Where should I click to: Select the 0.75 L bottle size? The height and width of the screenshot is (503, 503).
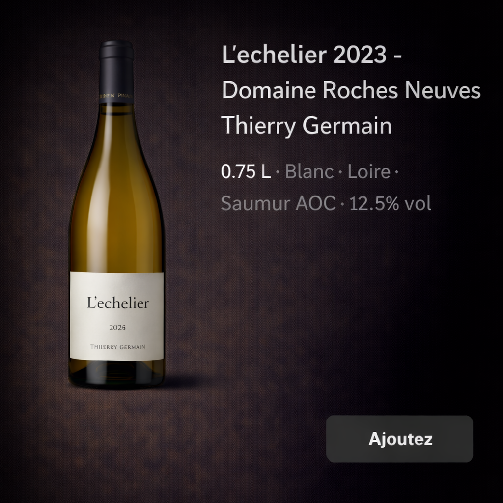(x=246, y=171)
